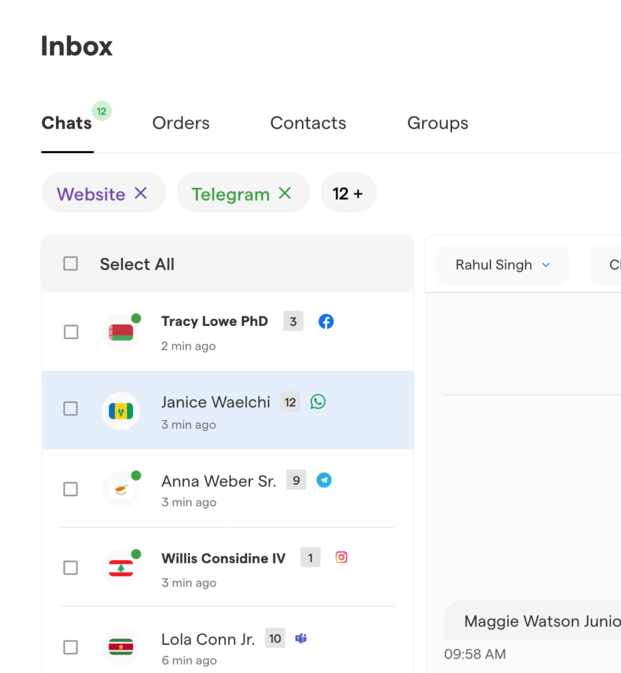Screen dimensions: 621x673
Task: Remove the Website filter chip
Action: click(141, 193)
